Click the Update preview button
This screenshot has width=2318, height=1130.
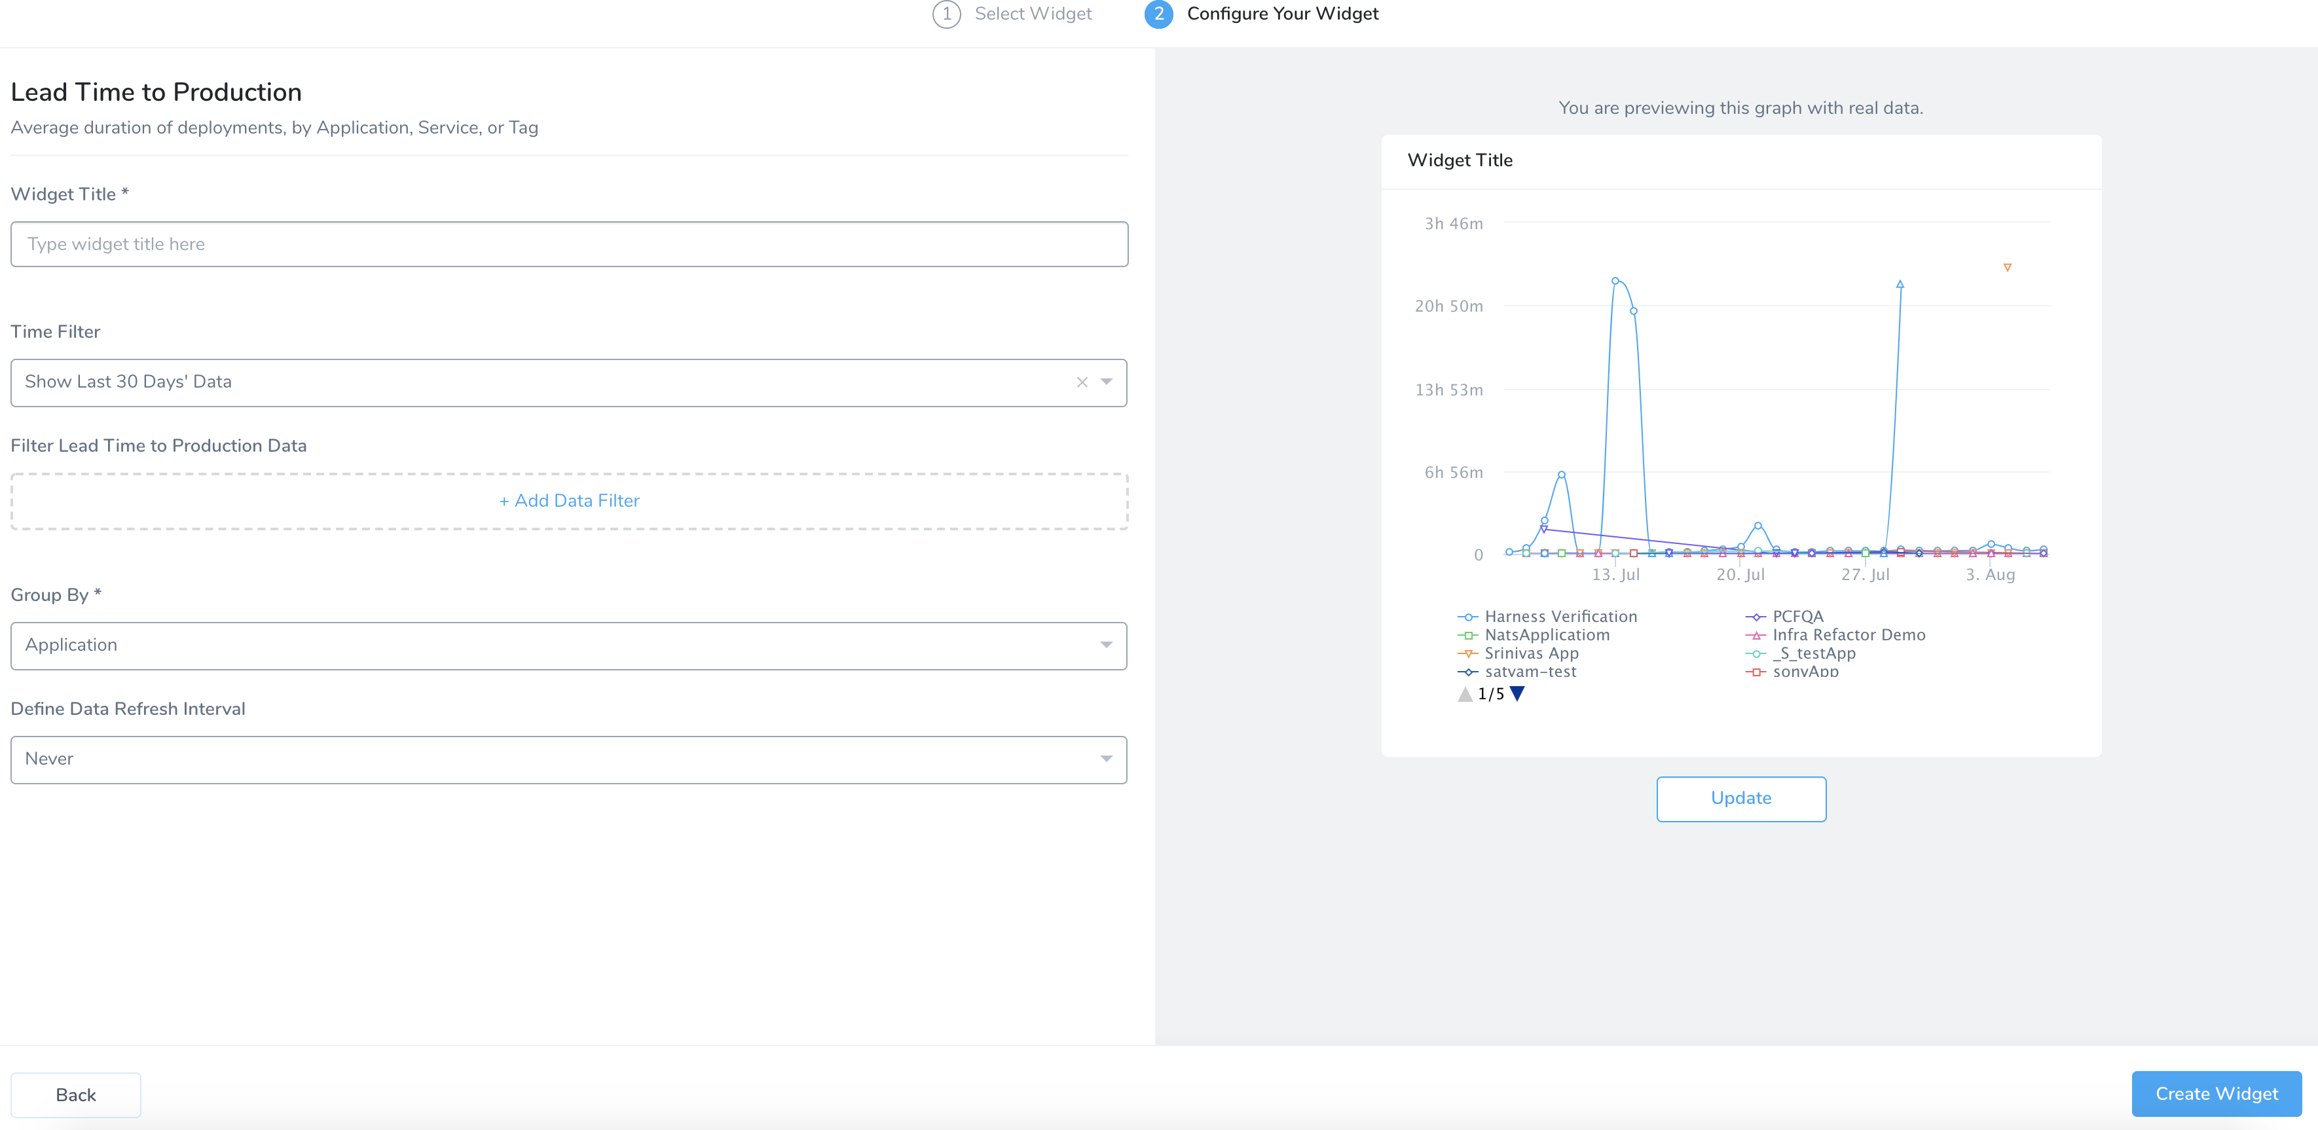1741,799
